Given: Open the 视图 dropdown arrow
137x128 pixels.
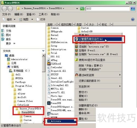Looking at the screenshot, I should pyautogui.click(x=32, y=19).
